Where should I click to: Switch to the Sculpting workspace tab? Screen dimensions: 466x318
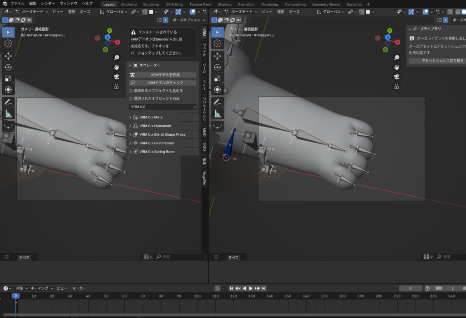click(151, 5)
